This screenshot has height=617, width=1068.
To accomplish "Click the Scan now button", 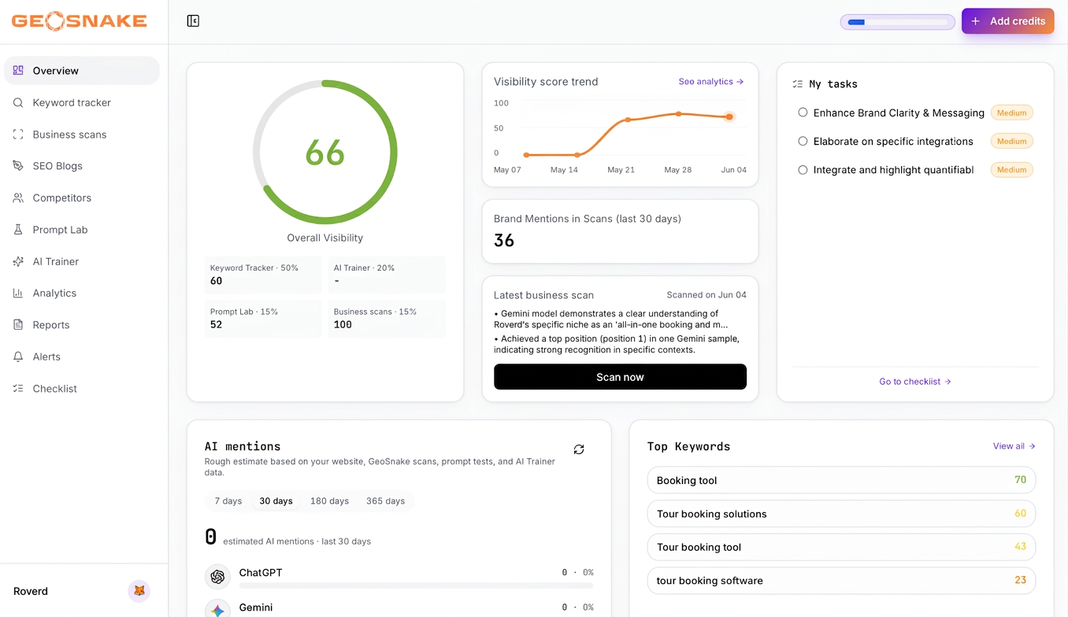I will (620, 377).
